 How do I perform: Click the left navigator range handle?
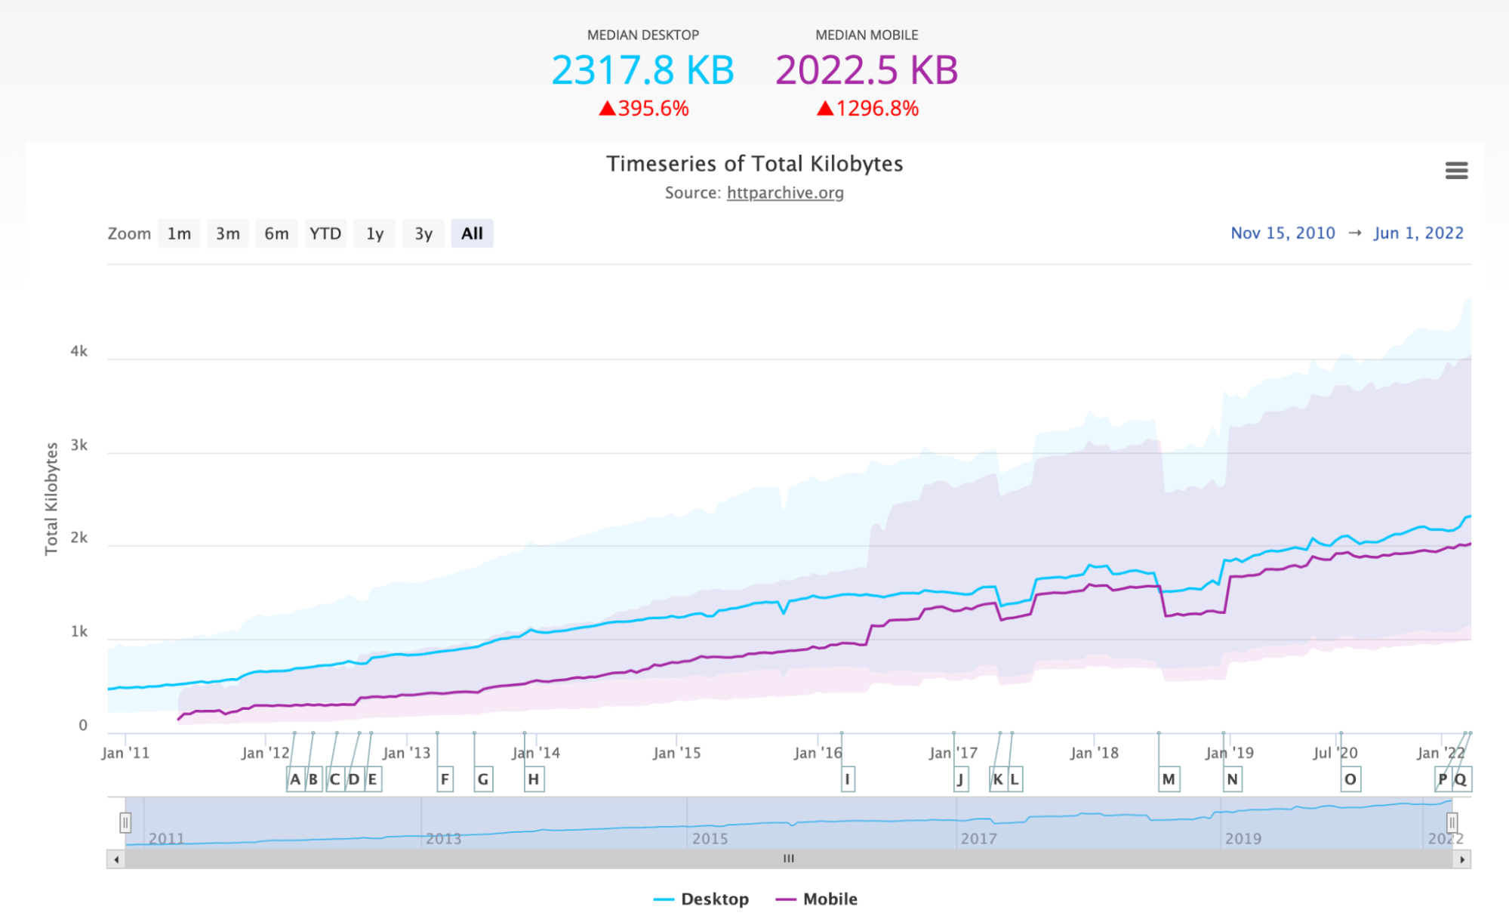[125, 822]
